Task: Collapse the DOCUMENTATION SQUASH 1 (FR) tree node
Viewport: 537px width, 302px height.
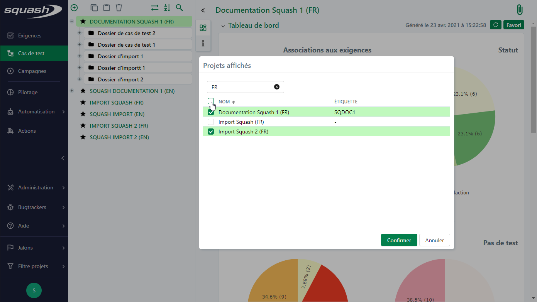Action: click(x=72, y=22)
